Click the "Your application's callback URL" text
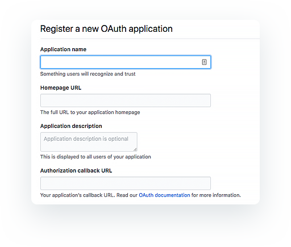The image size is (291, 247). tap(77, 195)
